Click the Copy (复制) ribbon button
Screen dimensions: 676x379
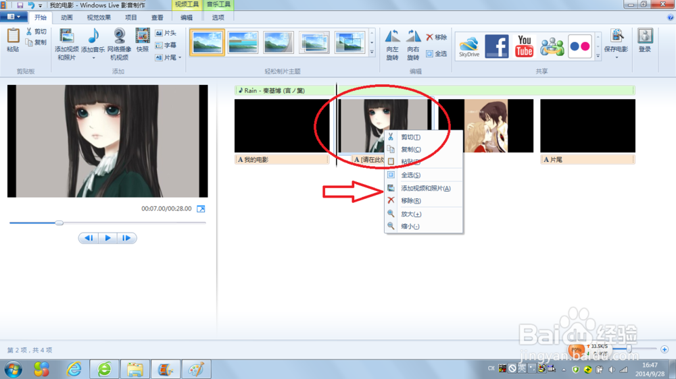pos(37,42)
